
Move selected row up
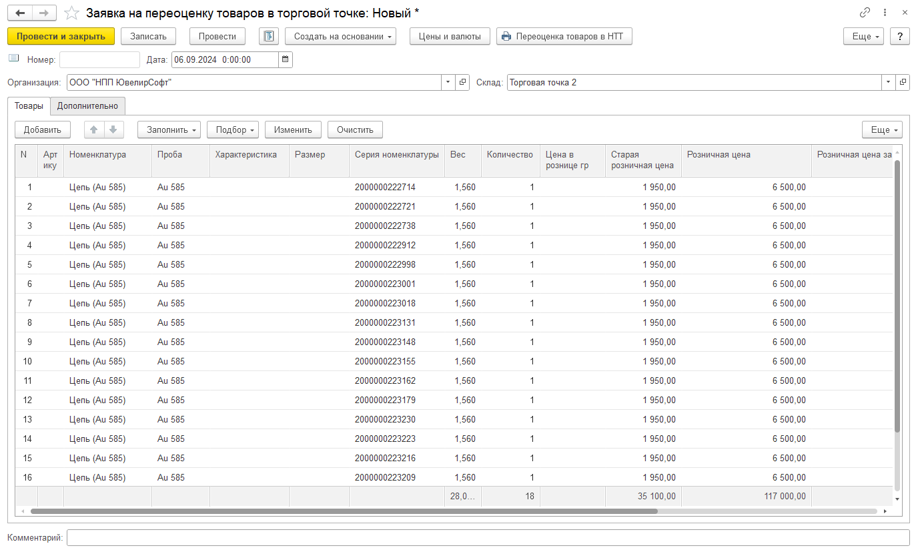pyautogui.click(x=95, y=129)
